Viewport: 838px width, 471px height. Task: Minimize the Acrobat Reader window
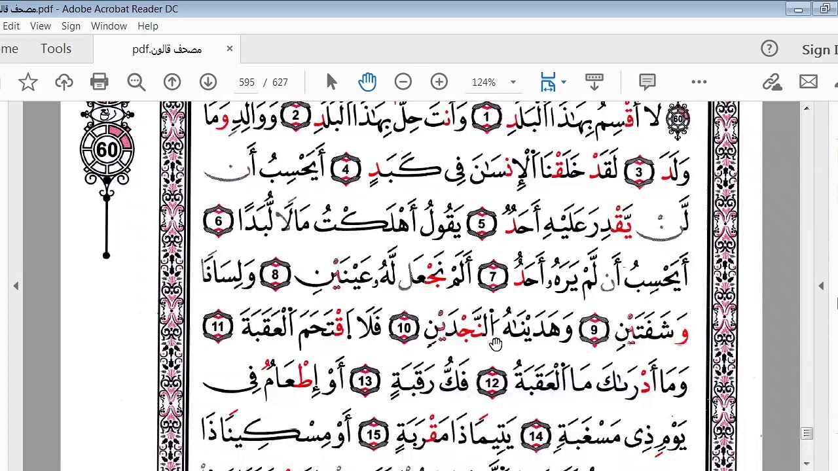click(x=798, y=9)
